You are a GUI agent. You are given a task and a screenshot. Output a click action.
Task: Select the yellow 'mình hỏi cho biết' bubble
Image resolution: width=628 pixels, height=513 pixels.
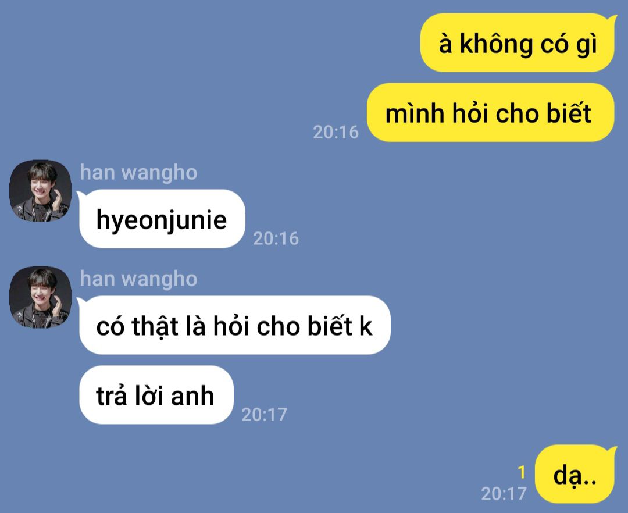490,112
